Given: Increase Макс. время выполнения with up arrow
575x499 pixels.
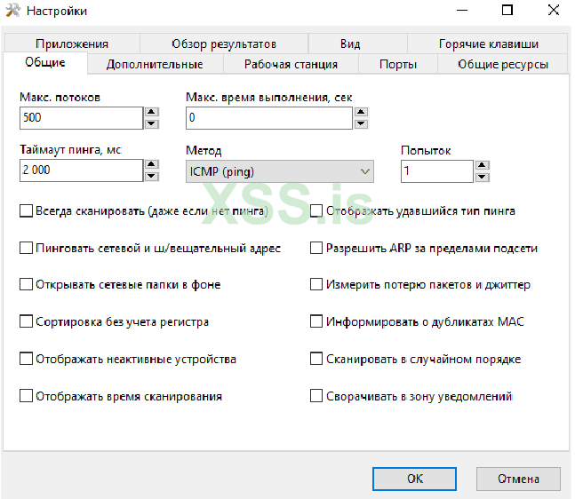Looking at the screenshot, I should point(361,112).
